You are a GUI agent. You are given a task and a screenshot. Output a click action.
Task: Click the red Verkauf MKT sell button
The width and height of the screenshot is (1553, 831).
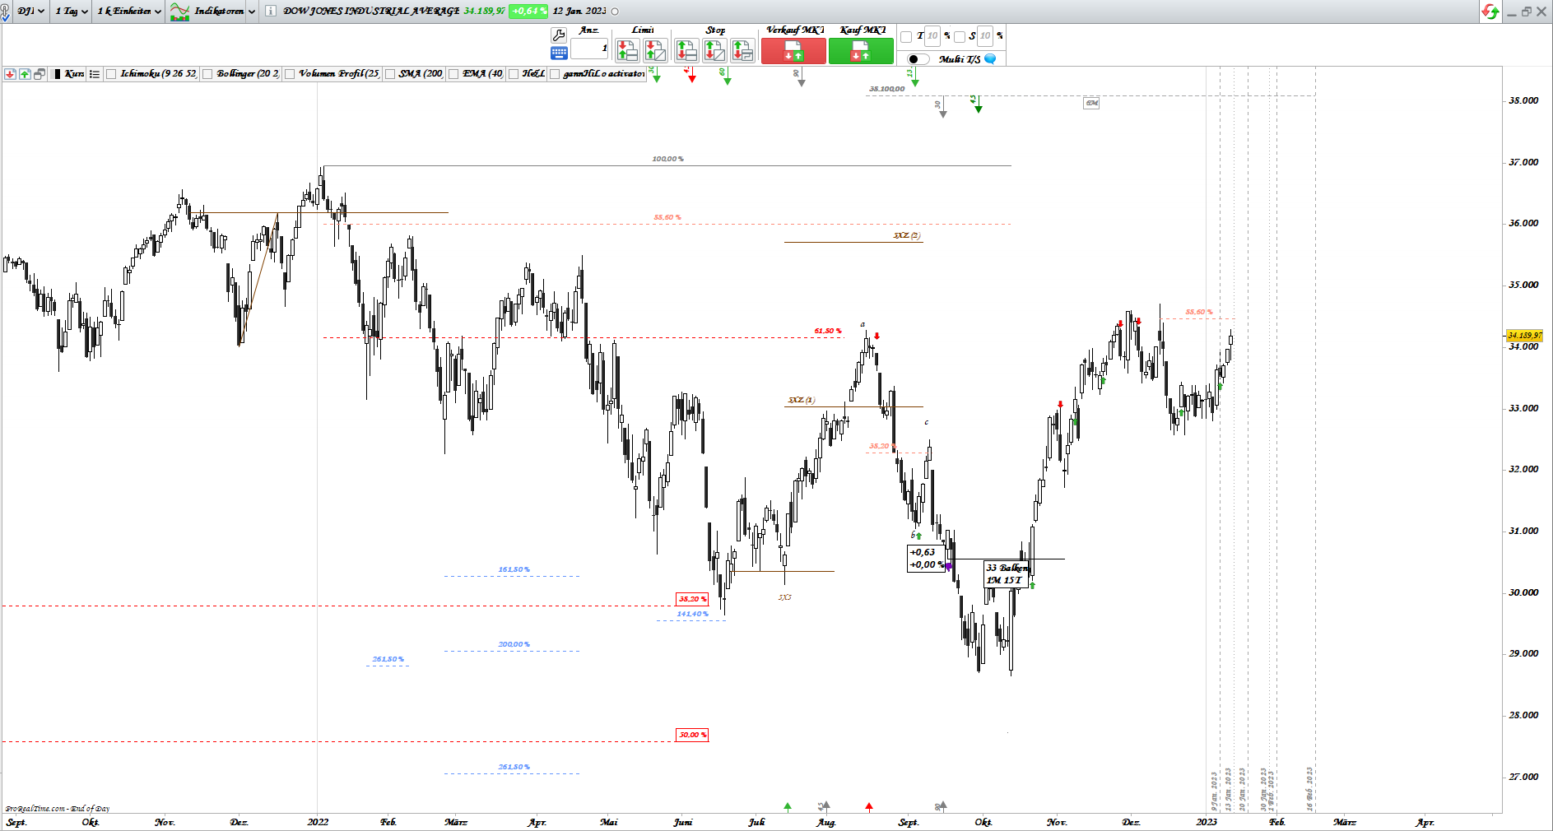(793, 51)
